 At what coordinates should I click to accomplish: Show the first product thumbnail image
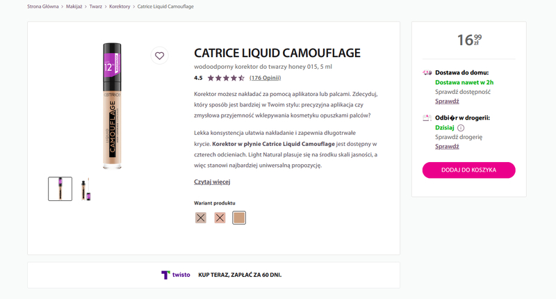[60, 188]
